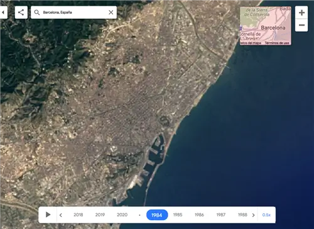This screenshot has width=314, height=229.
Task: Select highlighted year 1984
Action: [x=157, y=215]
